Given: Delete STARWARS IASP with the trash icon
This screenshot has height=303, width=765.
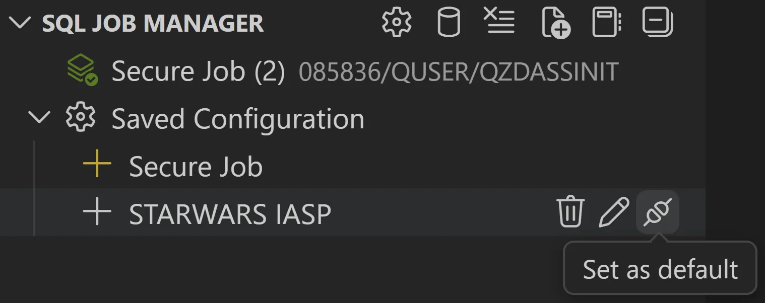Looking at the screenshot, I should [570, 212].
